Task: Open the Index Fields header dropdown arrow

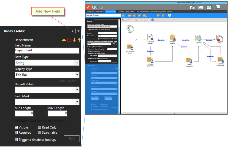Action: pyautogui.click(x=78, y=31)
